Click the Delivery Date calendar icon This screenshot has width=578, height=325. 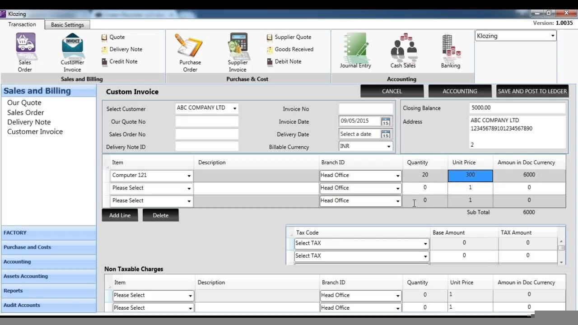click(385, 134)
